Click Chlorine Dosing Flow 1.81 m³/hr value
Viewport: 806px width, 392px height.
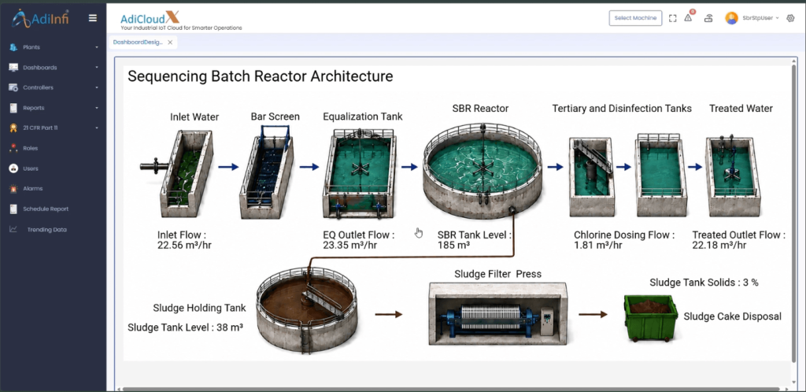coord(598,245)
